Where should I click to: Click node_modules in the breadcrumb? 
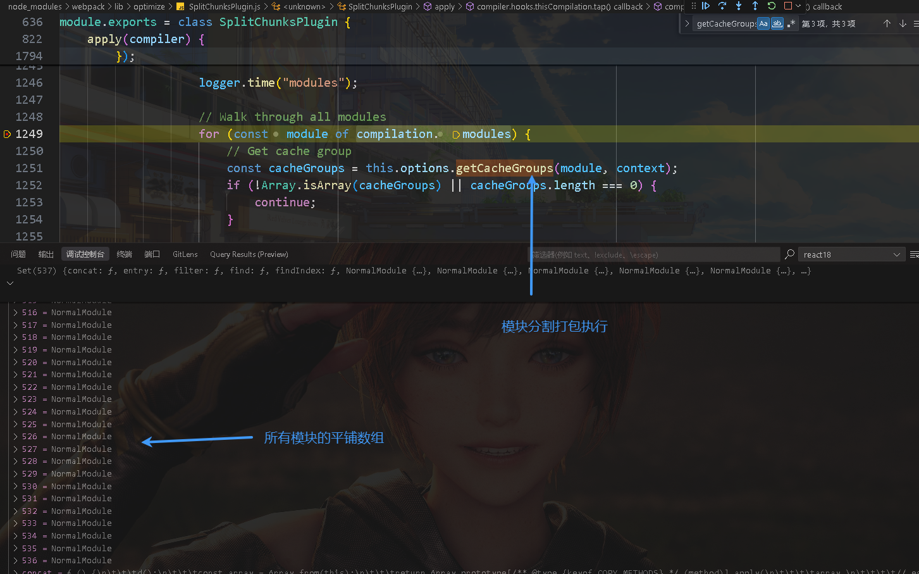point(35,6)
